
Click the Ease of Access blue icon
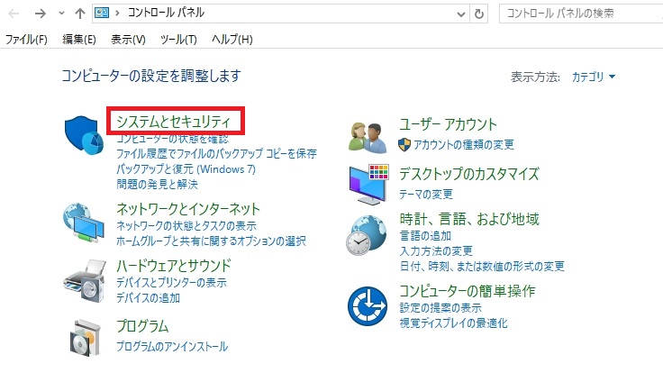(x=368, y=306)
